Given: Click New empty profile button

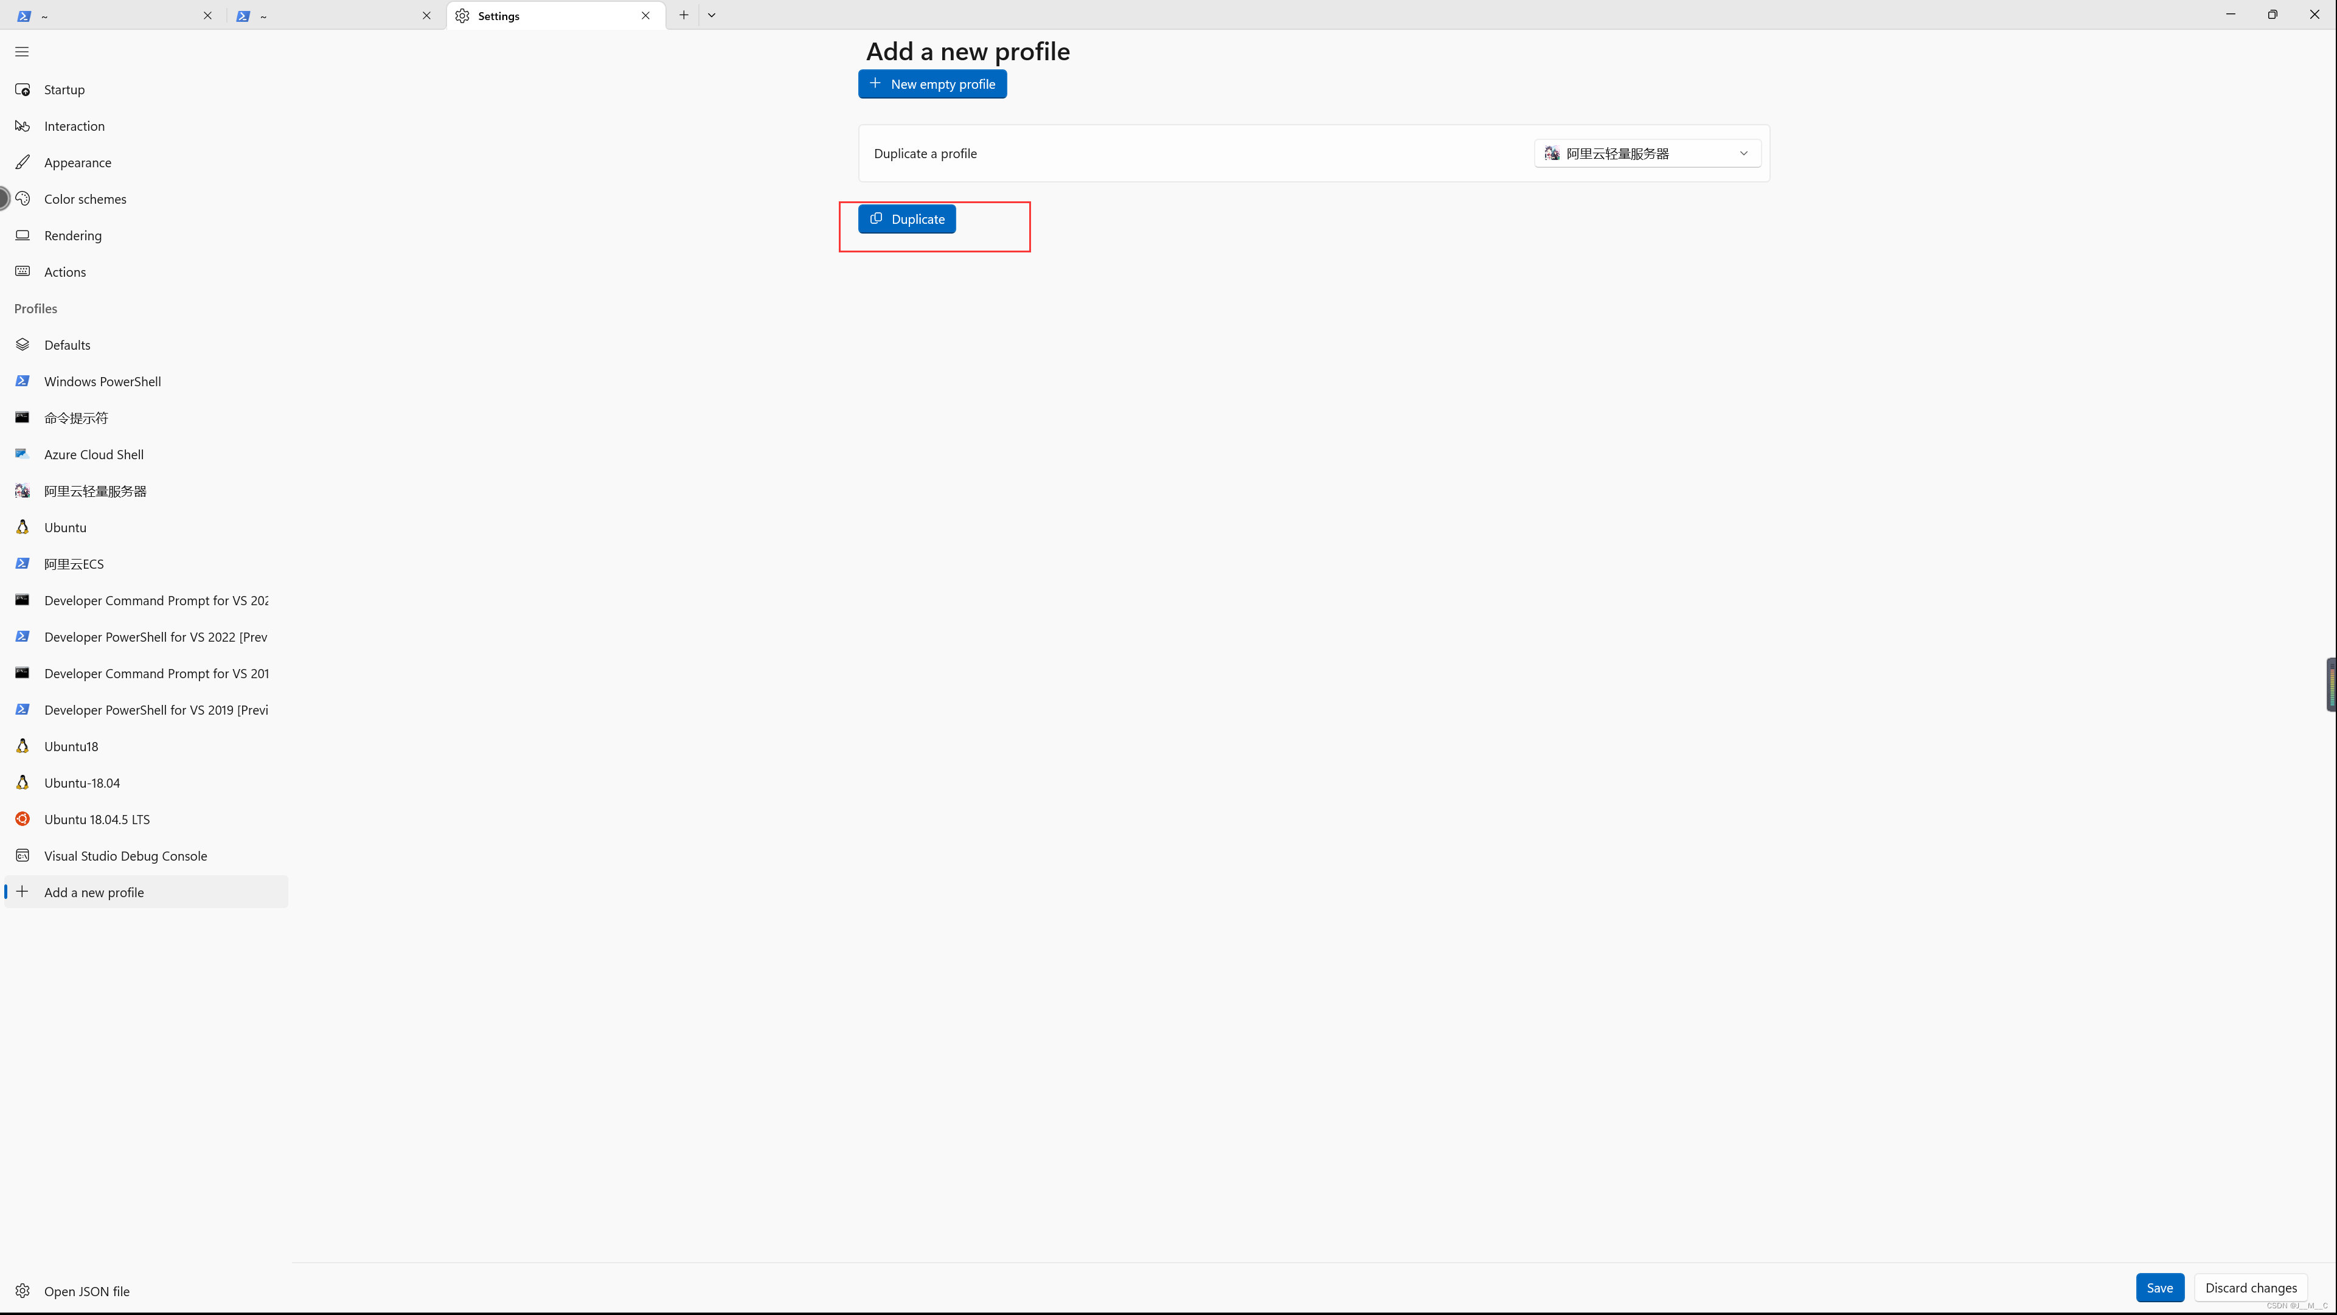Looking at the screenshot, I should (932, 85).
